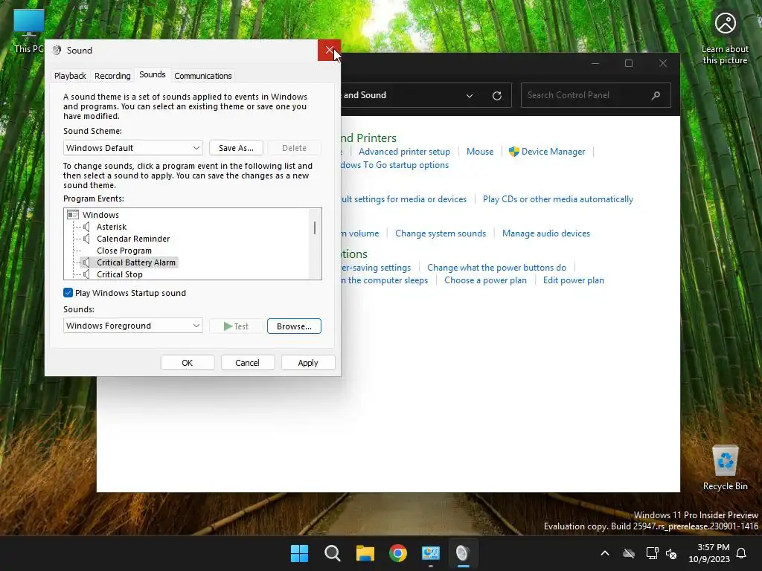This screenshot has width=762, height=571.
Task: Click OK in the Sound dialog
Action: pos(187,363)
